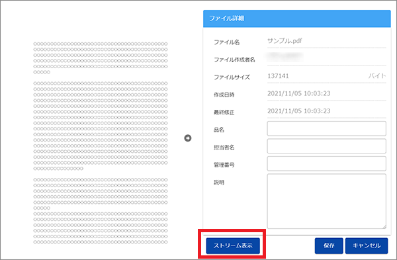
Task: Click the last paragraph of the preview
Action: (101, 211)
